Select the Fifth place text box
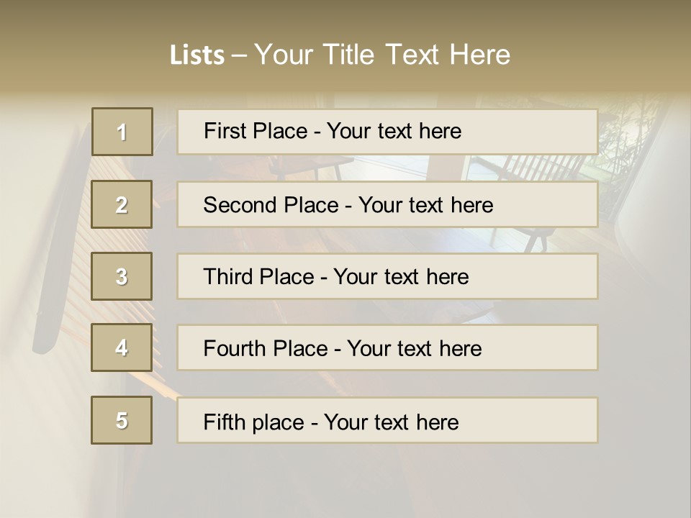This screenshot has width=691, height=518. (x=387, y=421)
